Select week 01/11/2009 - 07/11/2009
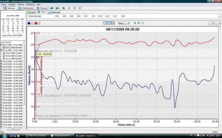This screenshot has height=138, width=222. click(13, 50)
